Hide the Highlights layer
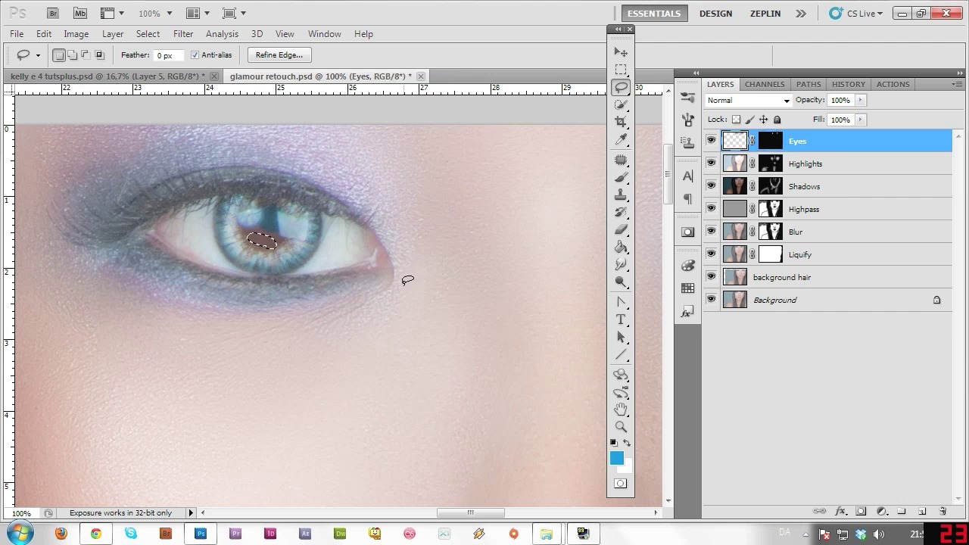 pyautogui.click(x=711, y=163)
